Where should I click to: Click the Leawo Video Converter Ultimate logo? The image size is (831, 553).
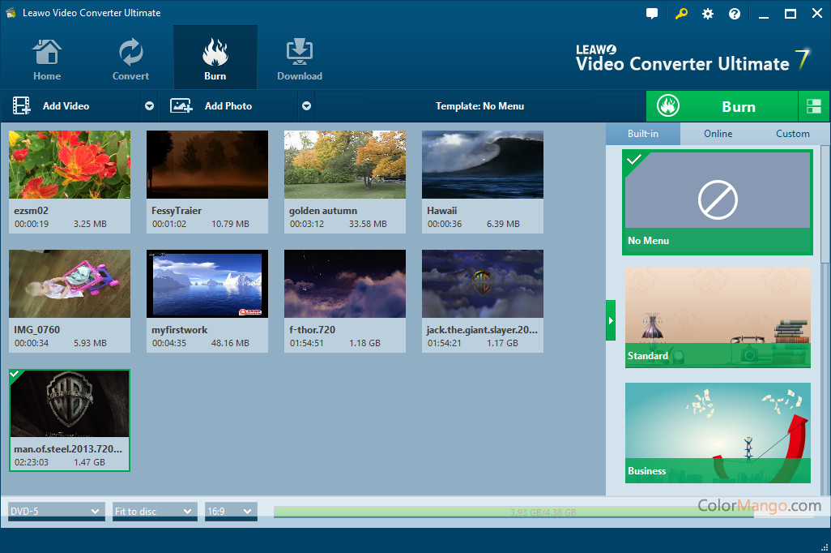[x=692, y=59]
